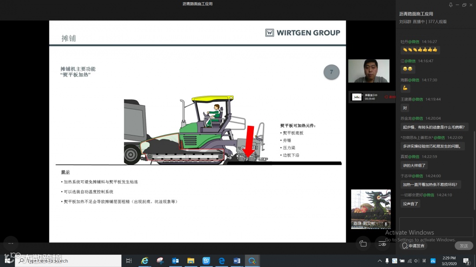Open Word from the taskbar
The height and width of the screenshot is (267, 476).
237,261
